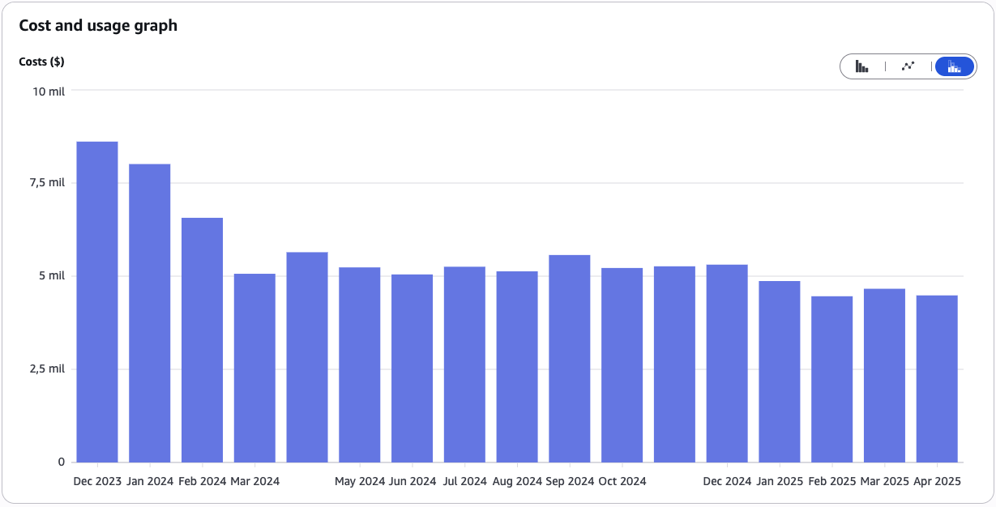This screenshot has height=507, width=996.
Task: Click the Dec 2023 cost bar
Action: point(97,302)
